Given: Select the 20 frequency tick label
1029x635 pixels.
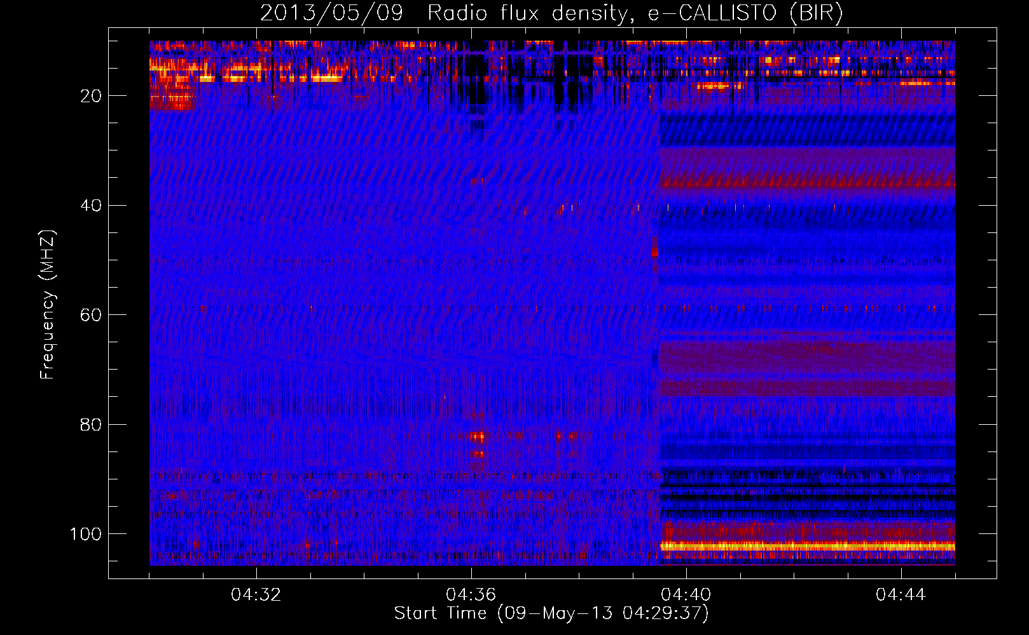Looking at the screenshot, I should (91, 96).
